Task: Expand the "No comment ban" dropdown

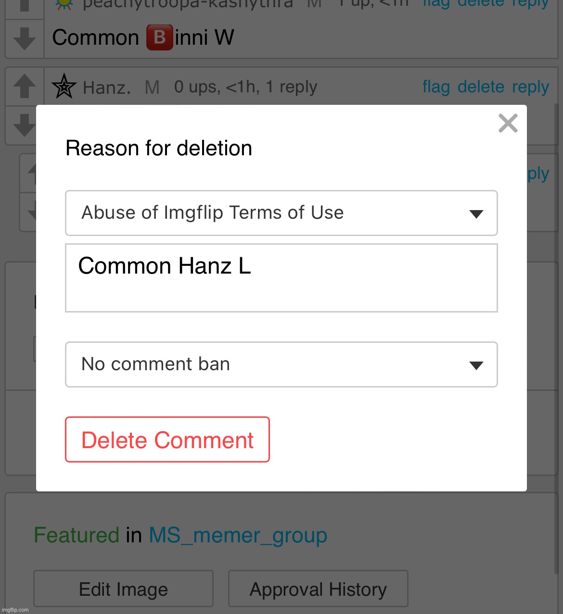Action: coord(281,364)
